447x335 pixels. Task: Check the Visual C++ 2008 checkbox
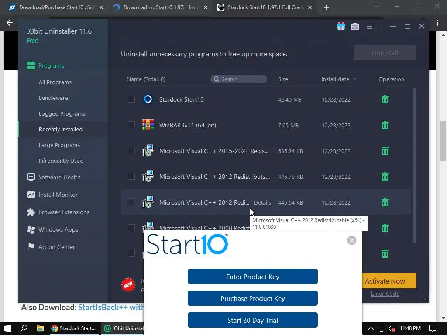point(131,228)
